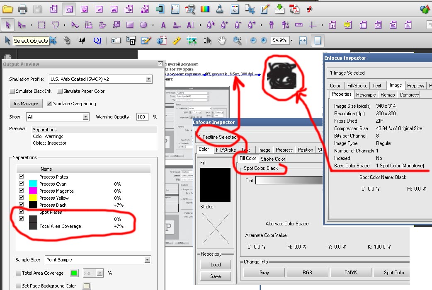Pick the add anchor point pen tool
Image resolution: width=432 pixels, height=290 pixels.
click(x=224, y=25)
